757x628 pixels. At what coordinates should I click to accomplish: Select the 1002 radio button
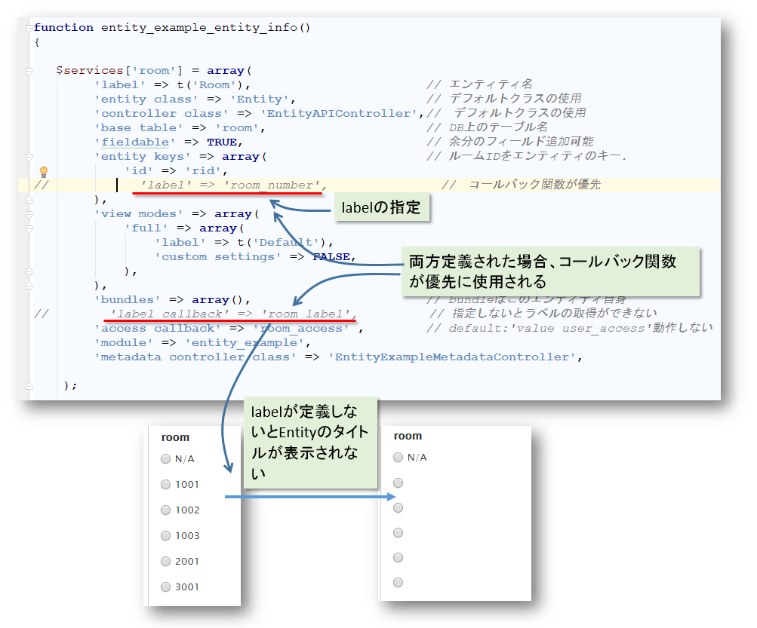[x=165, y=510]
